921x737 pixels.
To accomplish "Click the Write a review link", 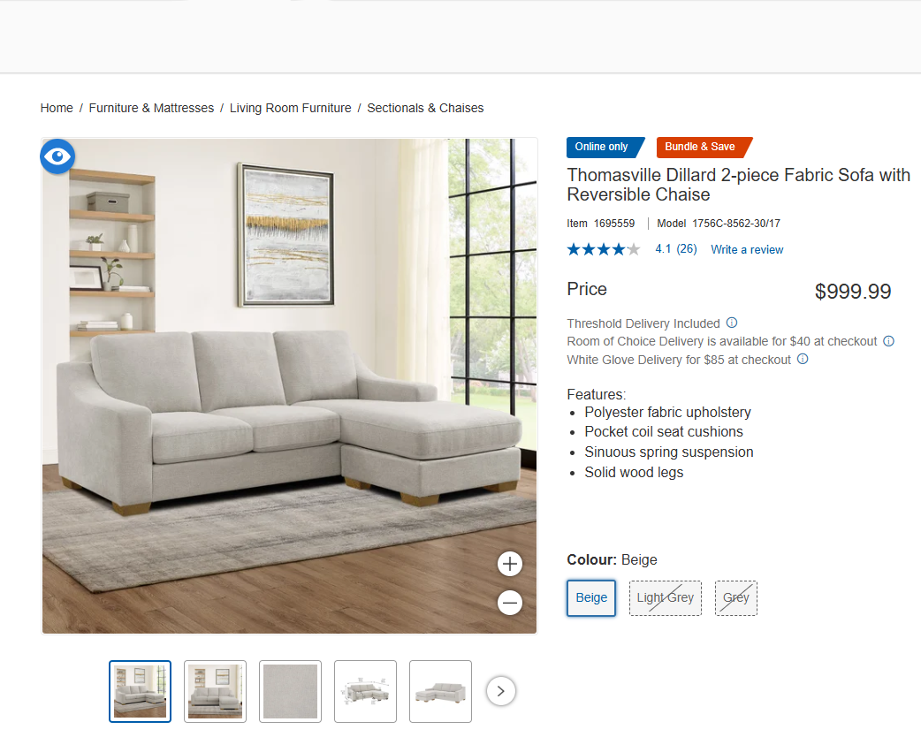I will (747, 249).
